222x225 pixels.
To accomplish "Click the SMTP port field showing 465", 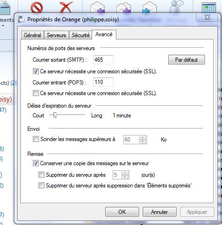I will click(103, 60).
